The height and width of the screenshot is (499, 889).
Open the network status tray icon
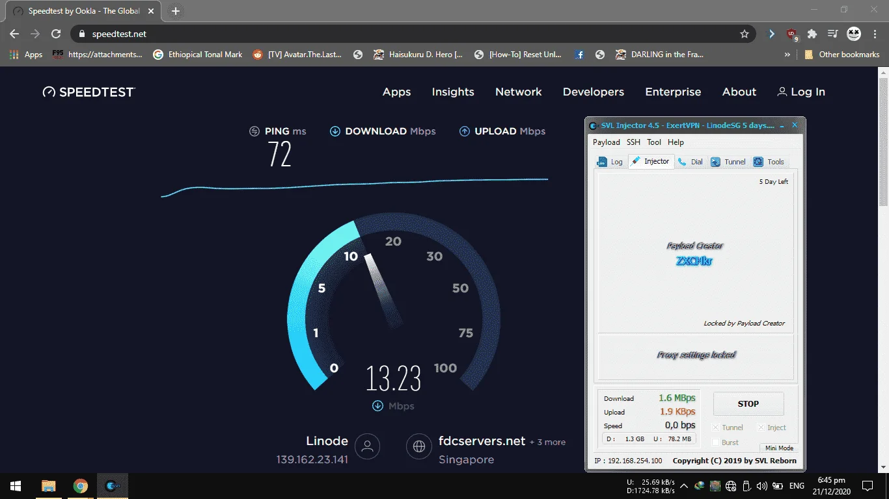coord(730,486)
